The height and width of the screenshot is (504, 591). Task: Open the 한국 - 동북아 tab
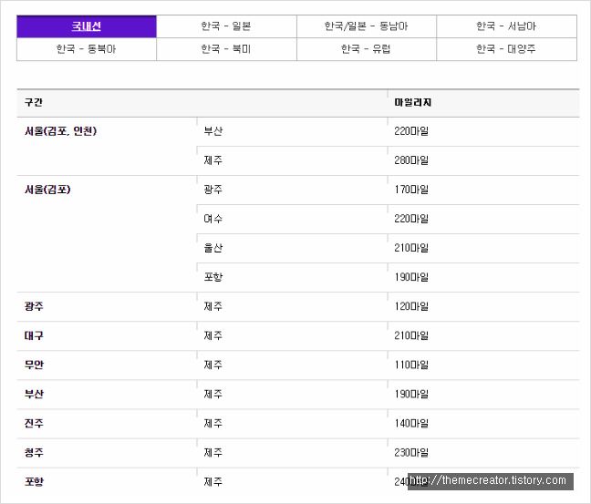click(x=87, y=49)
